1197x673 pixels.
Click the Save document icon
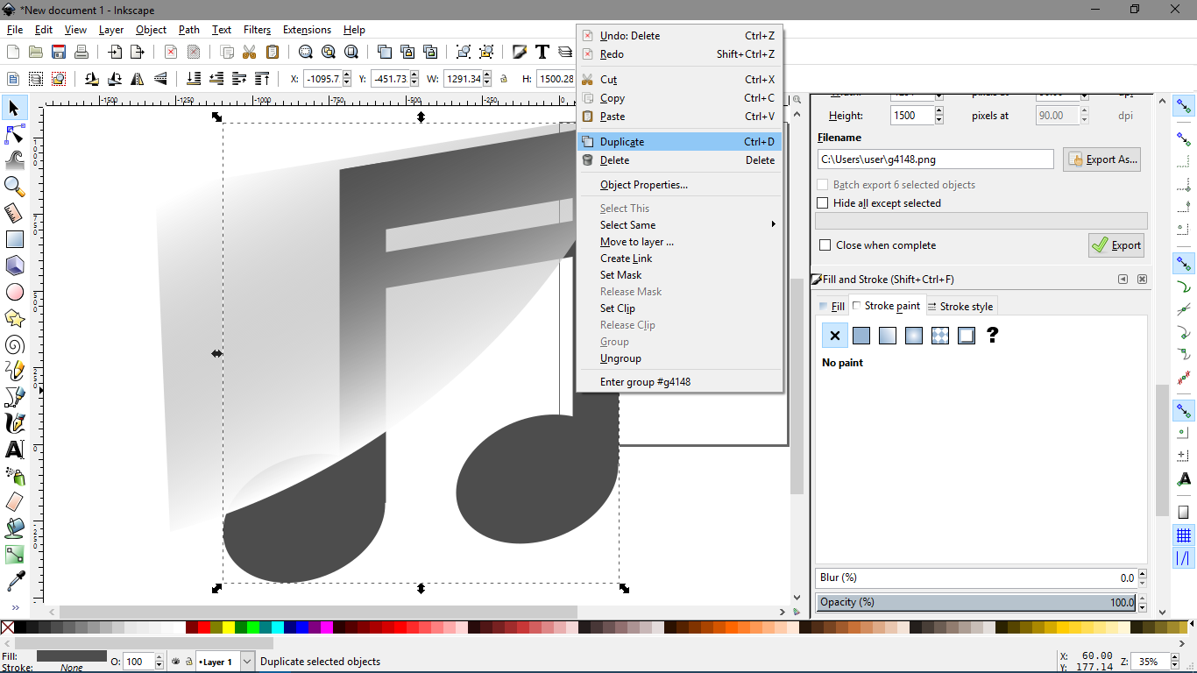coord(59,52)
